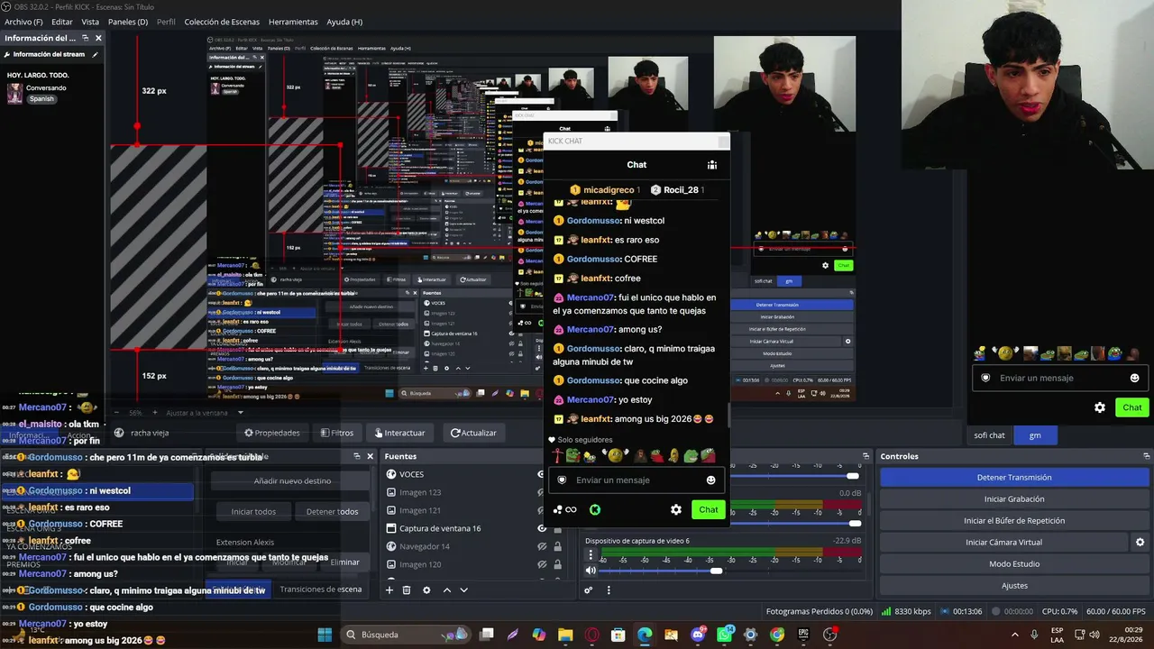Open Google Chrome from taskbar
1154x649 pixels.
pyautogui.click(x=777, y=635)
